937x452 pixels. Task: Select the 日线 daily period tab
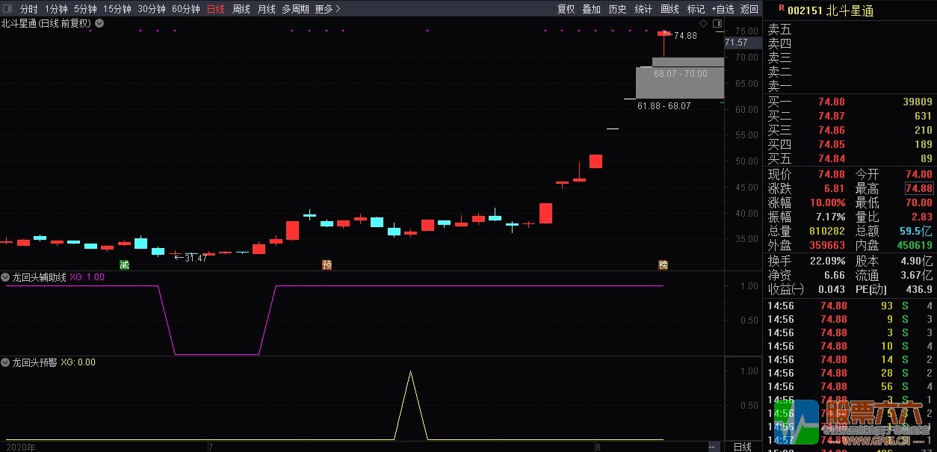point(216,9)
